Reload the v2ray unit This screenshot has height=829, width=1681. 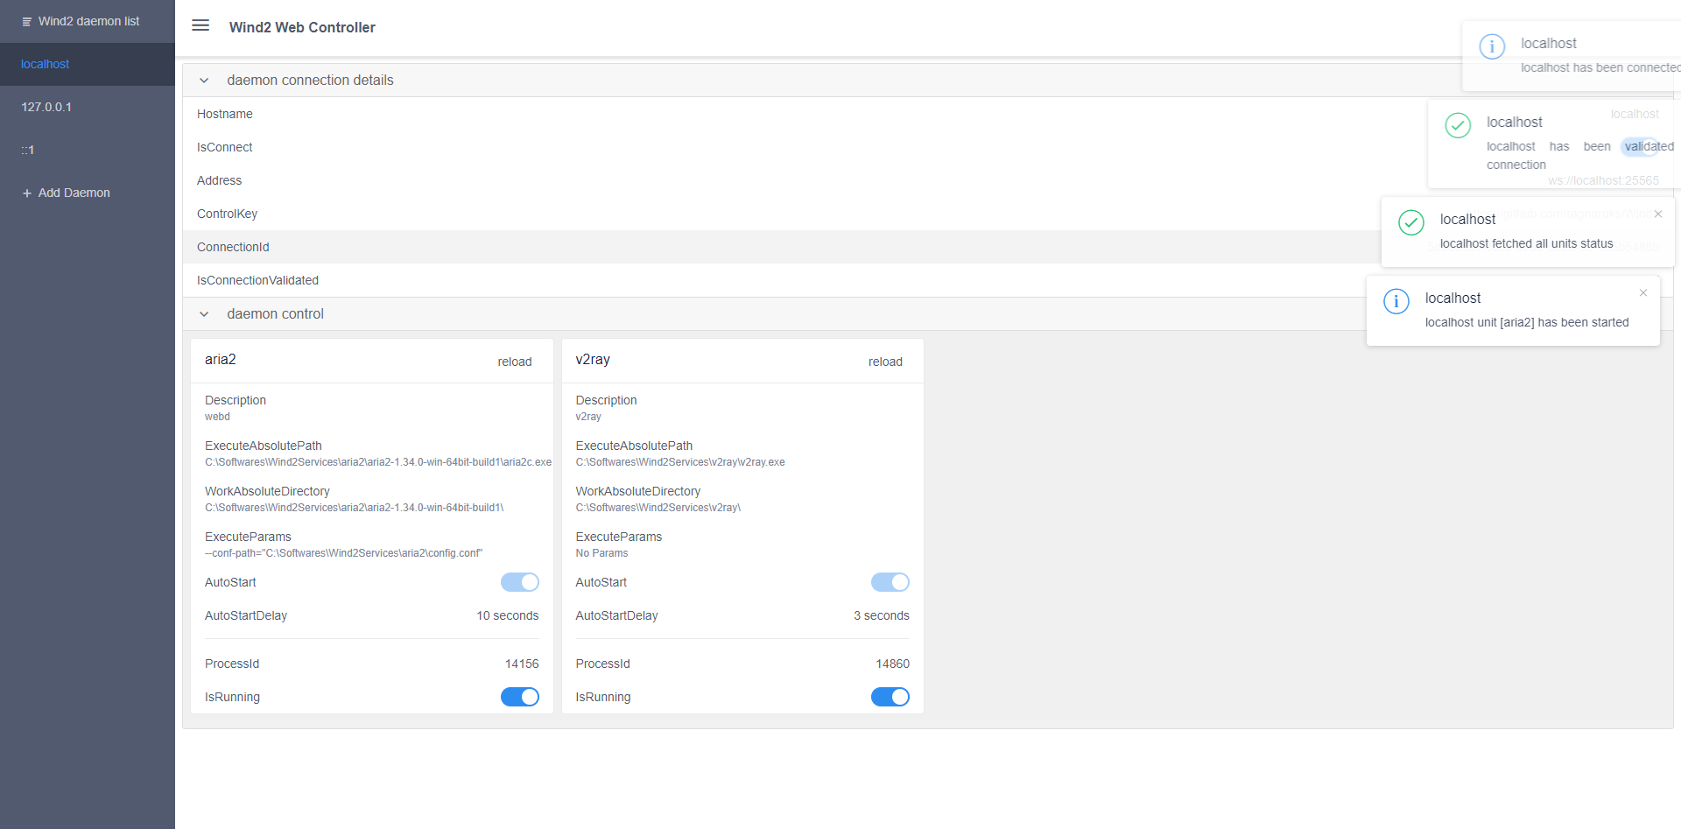click(x=885, y=362)
